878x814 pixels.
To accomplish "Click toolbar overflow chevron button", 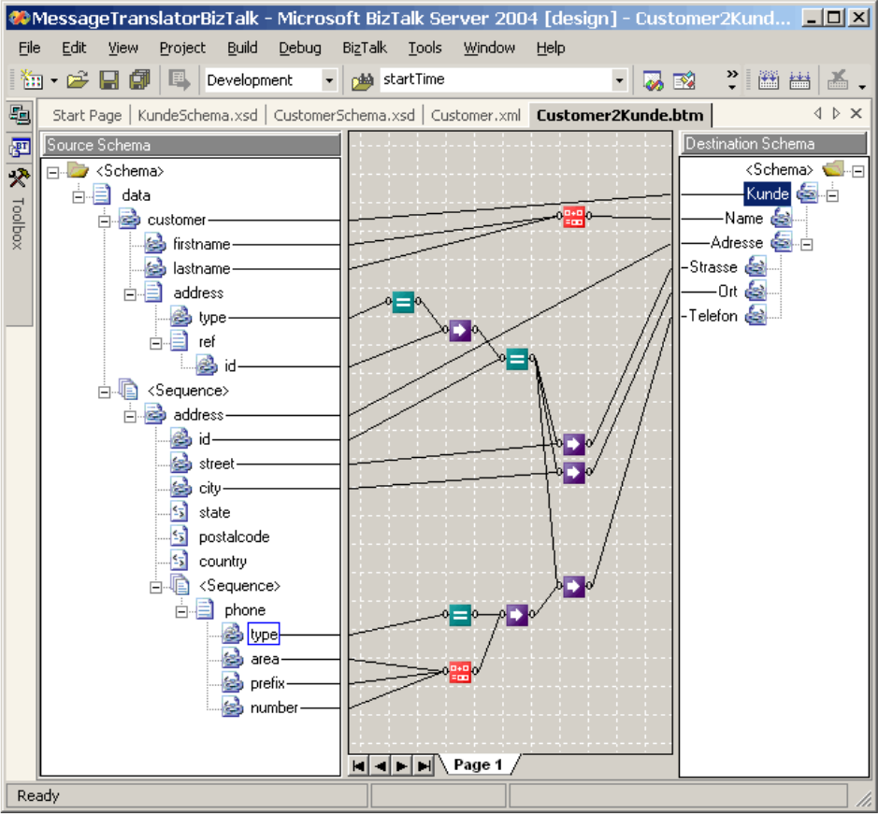I will click(x=732, y=80).
